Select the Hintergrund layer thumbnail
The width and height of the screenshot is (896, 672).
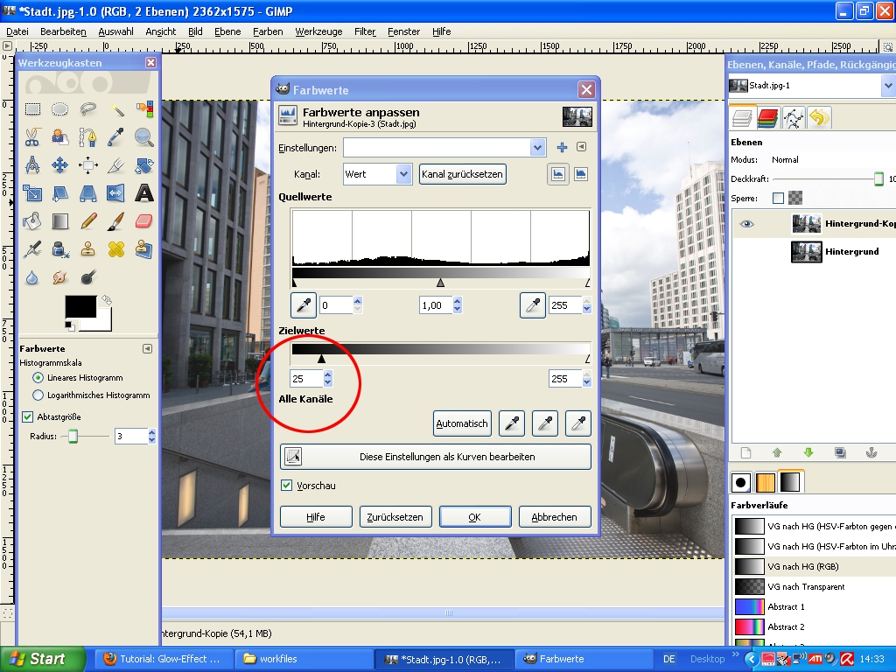[806, 251]
